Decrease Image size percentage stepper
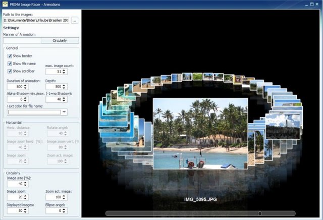This screenshot has width=323, height=220. 25,185
